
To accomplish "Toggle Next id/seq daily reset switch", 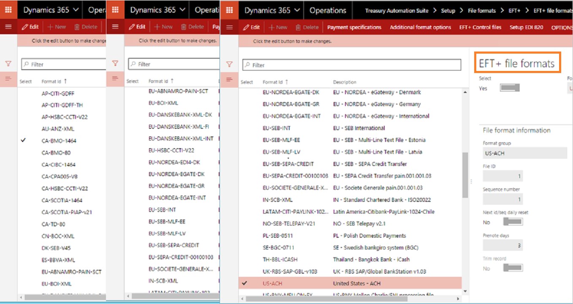I will (x=513, y=222).
